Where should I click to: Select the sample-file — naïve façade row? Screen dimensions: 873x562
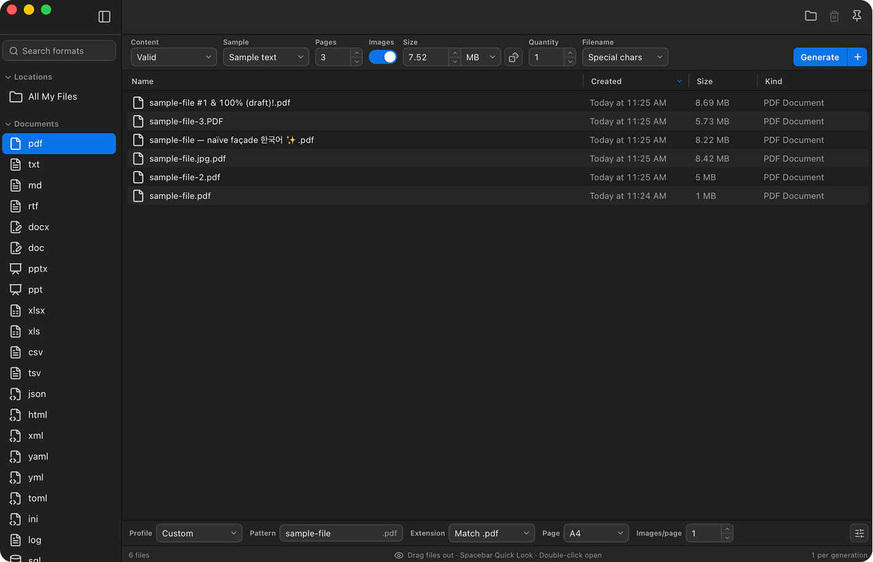[x=498, y=140]
